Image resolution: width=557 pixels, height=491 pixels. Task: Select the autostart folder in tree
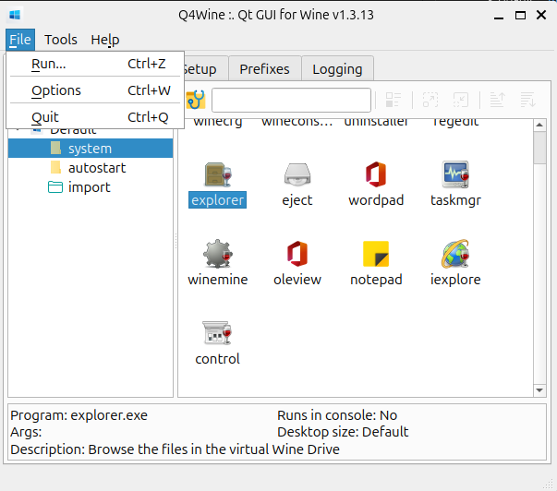click(96, 168)
